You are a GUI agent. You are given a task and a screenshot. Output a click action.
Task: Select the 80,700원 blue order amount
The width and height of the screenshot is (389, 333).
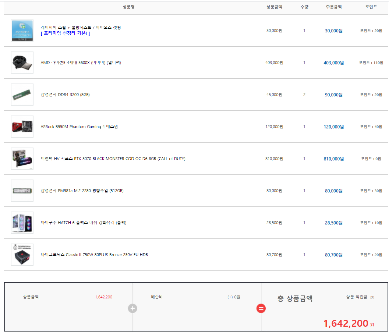pyautogui.click(x=334, y=255)
